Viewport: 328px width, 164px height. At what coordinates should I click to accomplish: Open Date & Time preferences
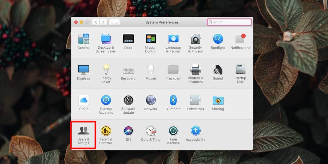tap(151, 131)
